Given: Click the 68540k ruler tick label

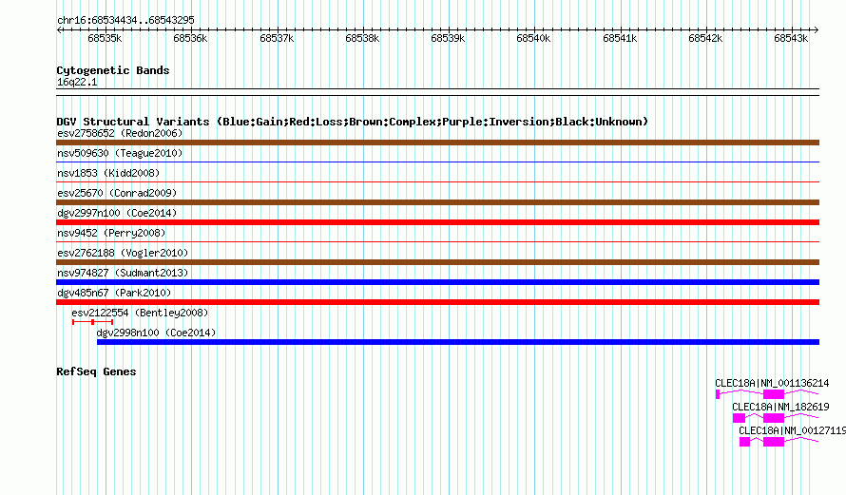Looking at the screenshot, I should (533, 38).
